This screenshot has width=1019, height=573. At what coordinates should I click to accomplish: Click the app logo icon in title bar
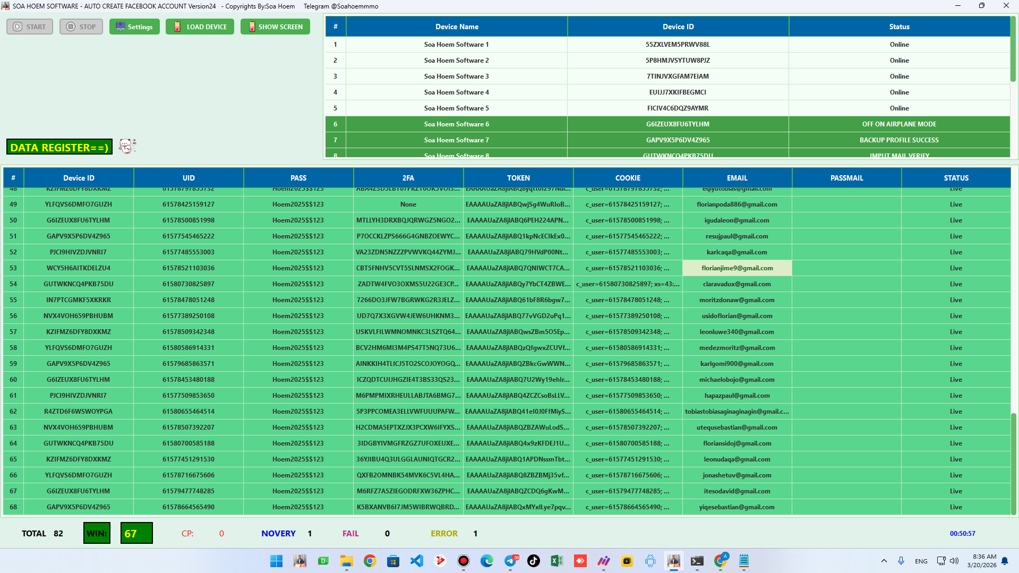coord(5,6)
